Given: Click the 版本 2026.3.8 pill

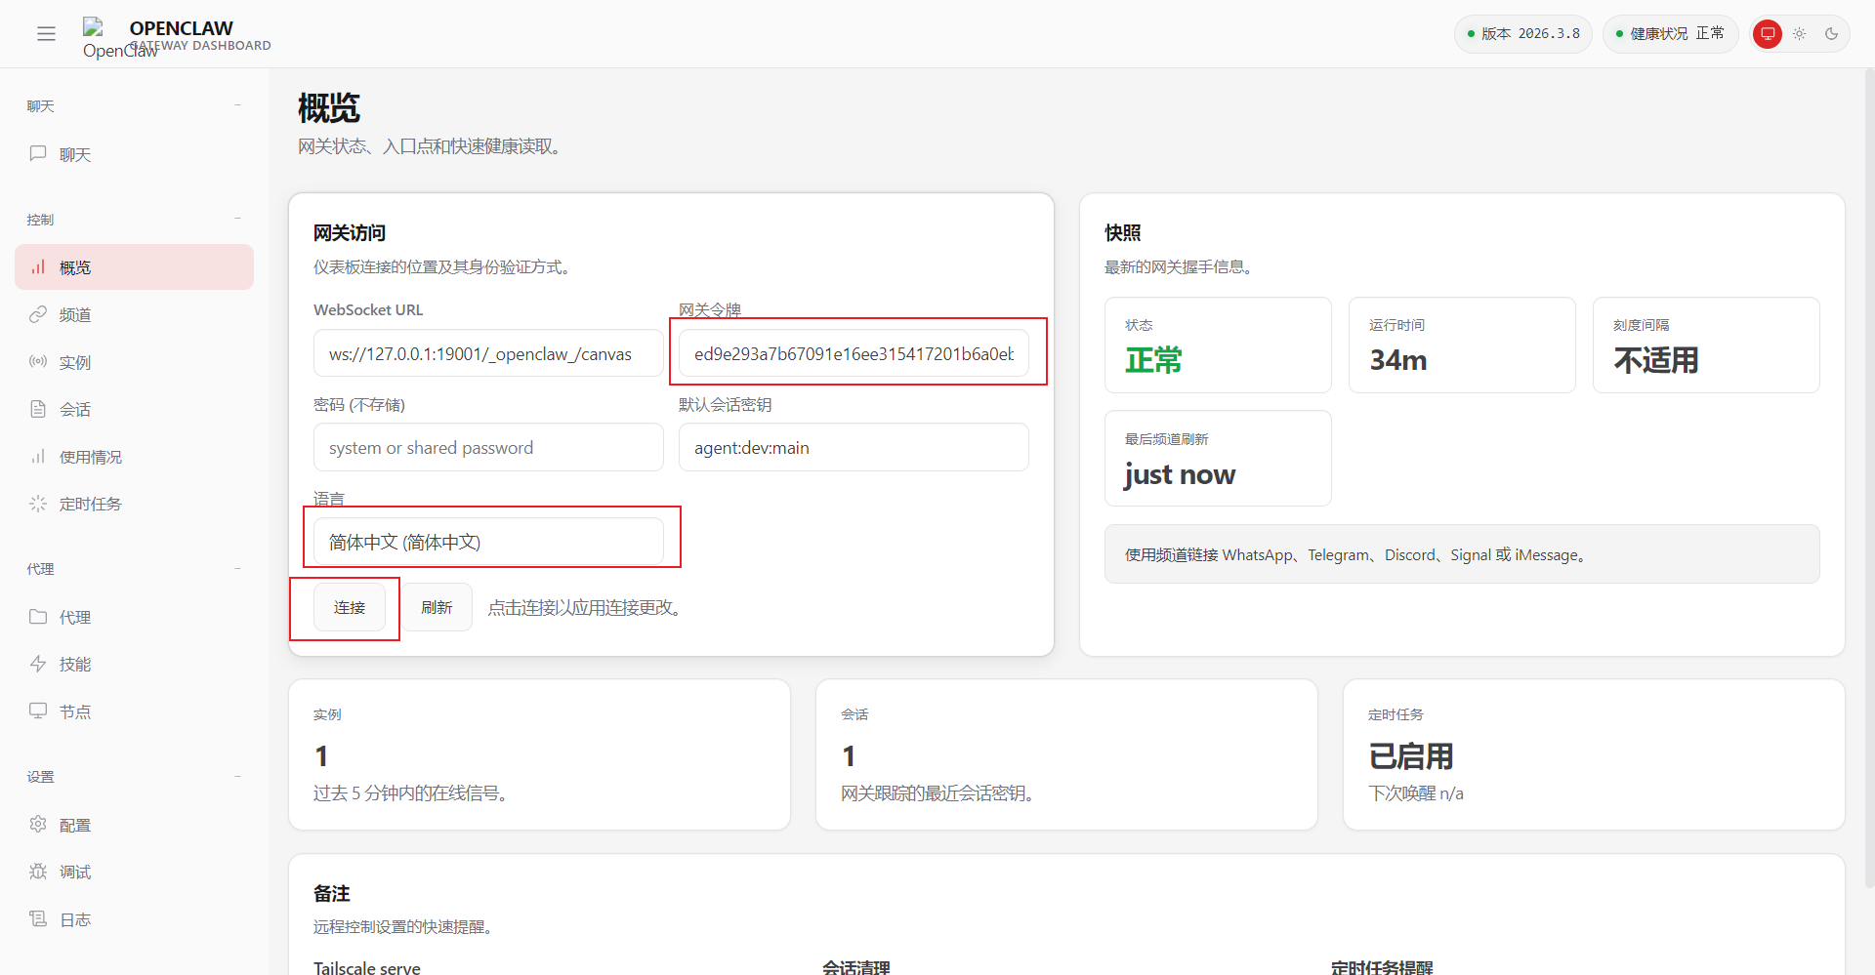Looking at the screenshot, I should (x=1523, y=34).
